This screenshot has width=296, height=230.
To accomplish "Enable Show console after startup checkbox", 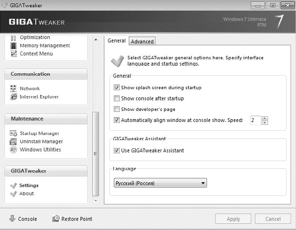I will 117,98.
